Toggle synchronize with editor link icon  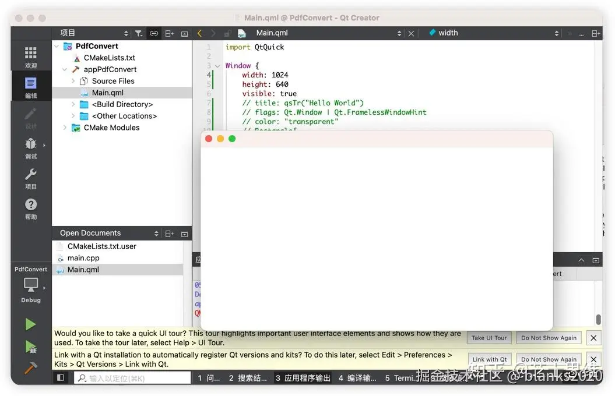click(x=154, y=33)
